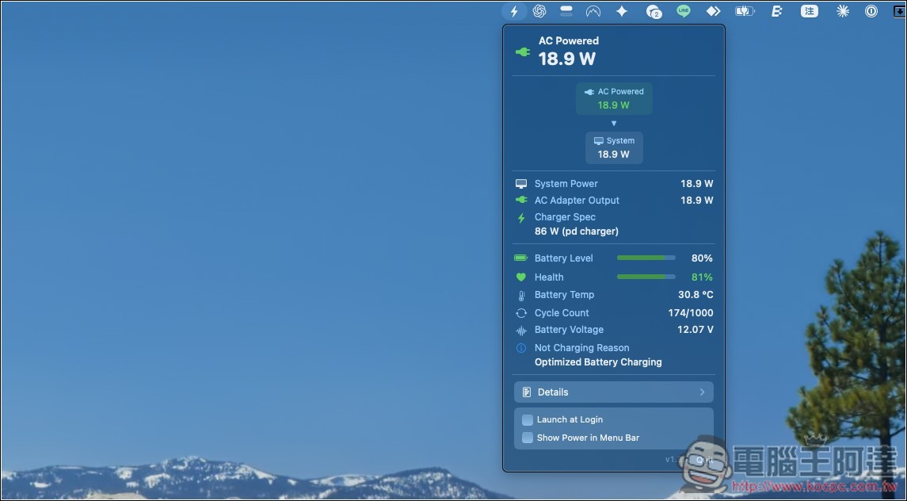Click the thermometer icon next to Battery Temp

[521, 296]
